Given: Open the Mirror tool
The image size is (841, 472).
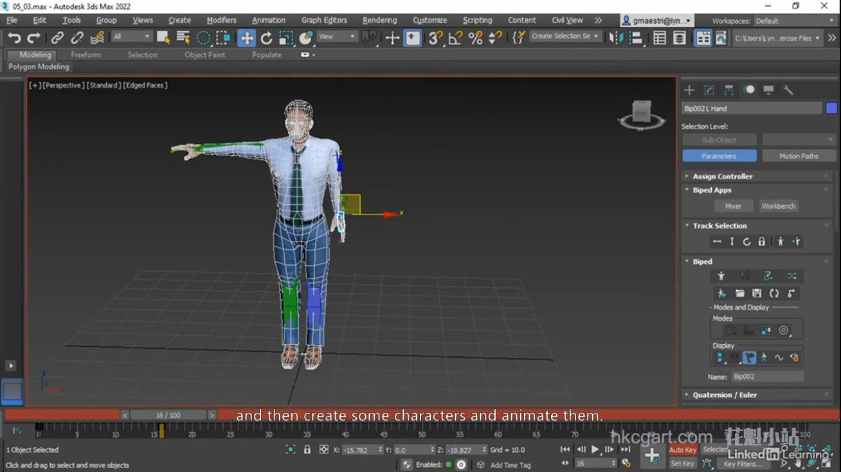Looking at the screenshot, I should [x=616, y=38].
